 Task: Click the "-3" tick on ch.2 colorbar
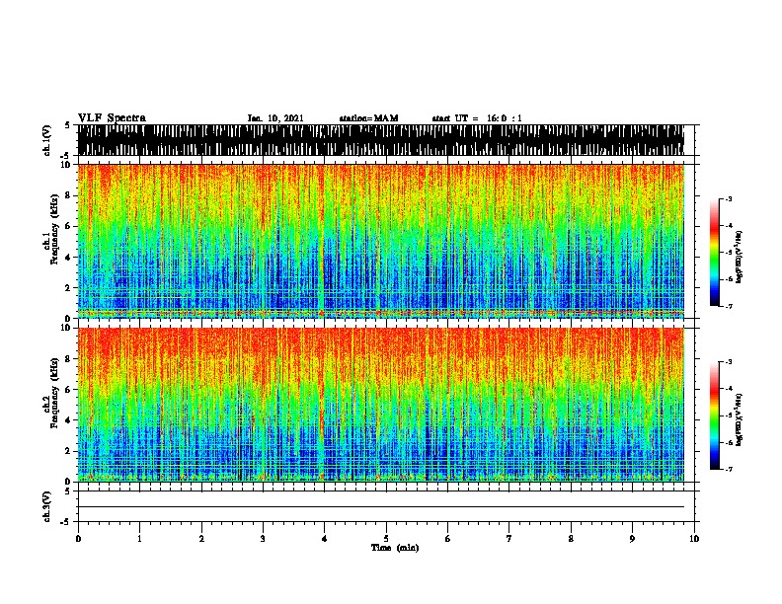tap(729, 362)
